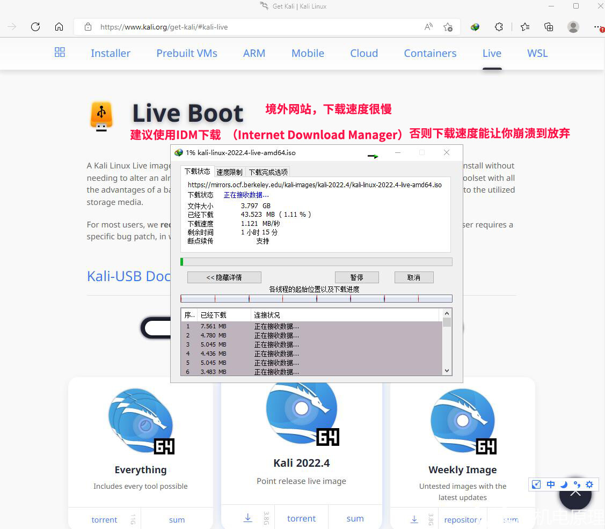605x529 pixels.
Task: Go to the ARM section
Action: coord(254,53)
